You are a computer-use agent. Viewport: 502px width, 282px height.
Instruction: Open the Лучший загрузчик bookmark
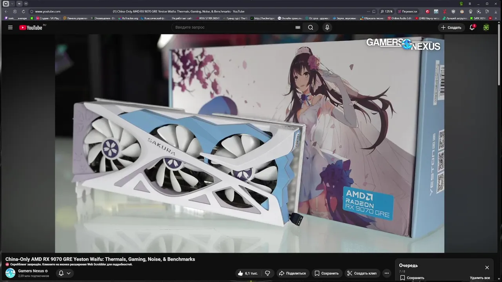point(455,18)
